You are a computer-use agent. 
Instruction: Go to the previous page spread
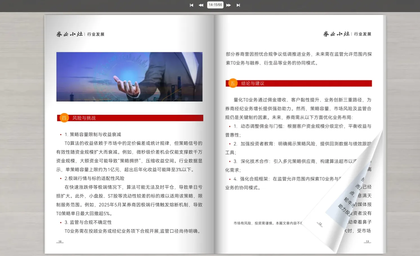[x=201, y=5]
